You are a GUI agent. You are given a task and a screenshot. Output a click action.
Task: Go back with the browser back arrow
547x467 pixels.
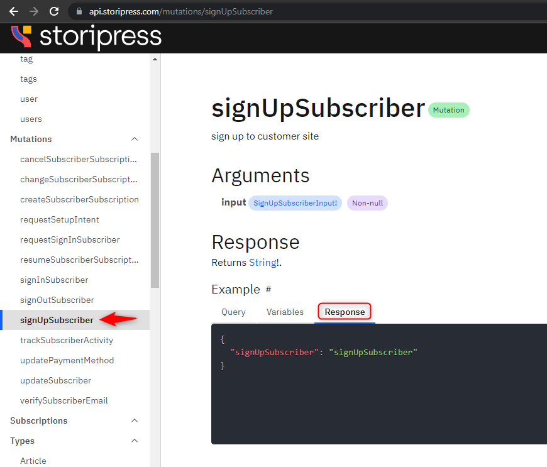14,11
